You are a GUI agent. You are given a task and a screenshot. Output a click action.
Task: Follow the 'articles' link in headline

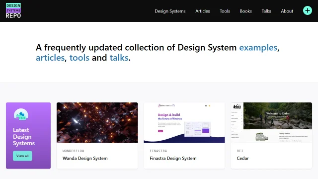click(50, 58)
